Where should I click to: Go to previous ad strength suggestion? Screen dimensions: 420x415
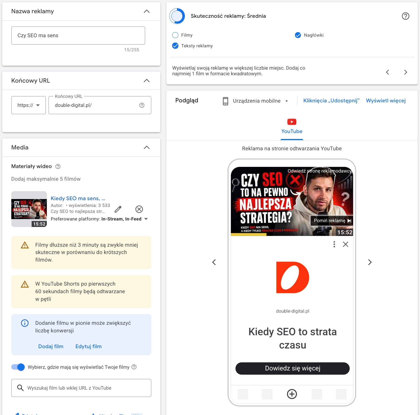(388, 72)
